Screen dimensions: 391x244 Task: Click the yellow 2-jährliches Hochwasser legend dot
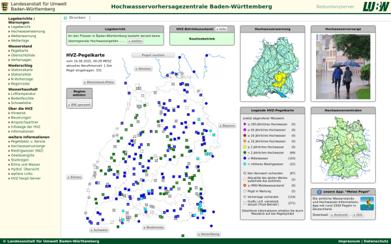[244, 147]
